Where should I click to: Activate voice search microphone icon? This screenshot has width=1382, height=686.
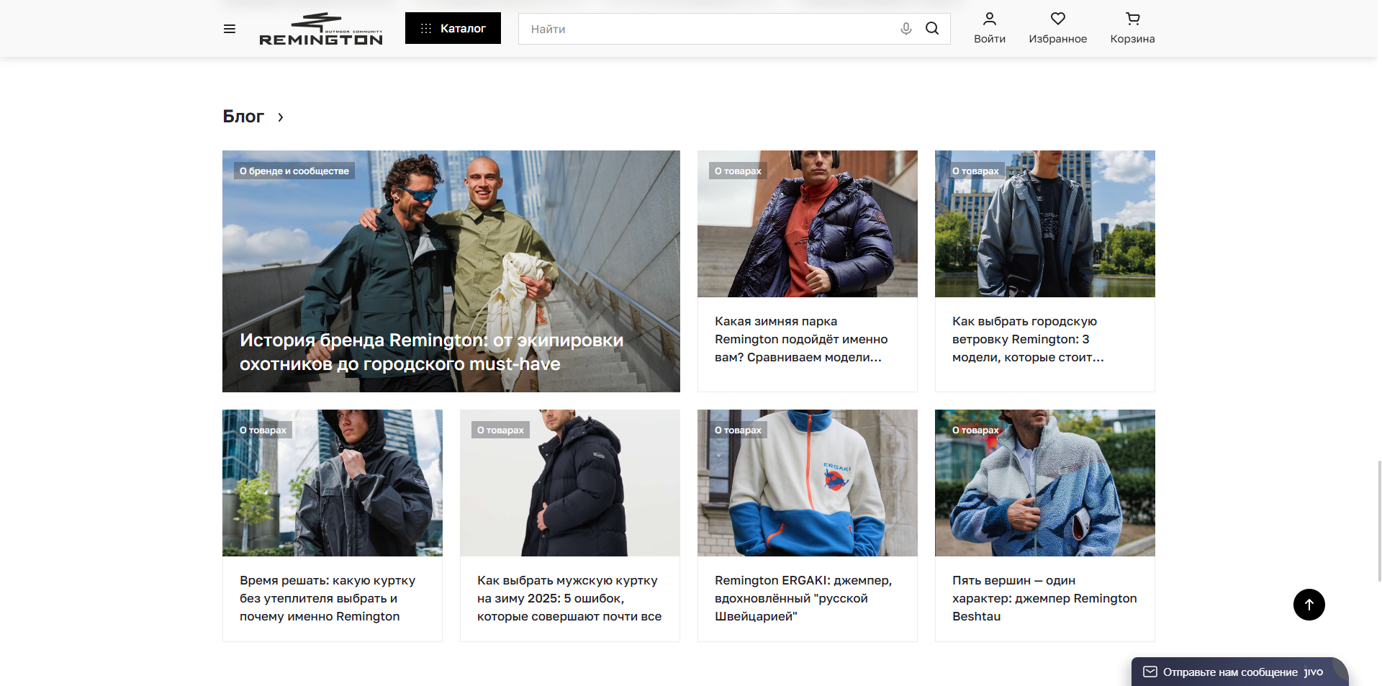tap(905, 29)
